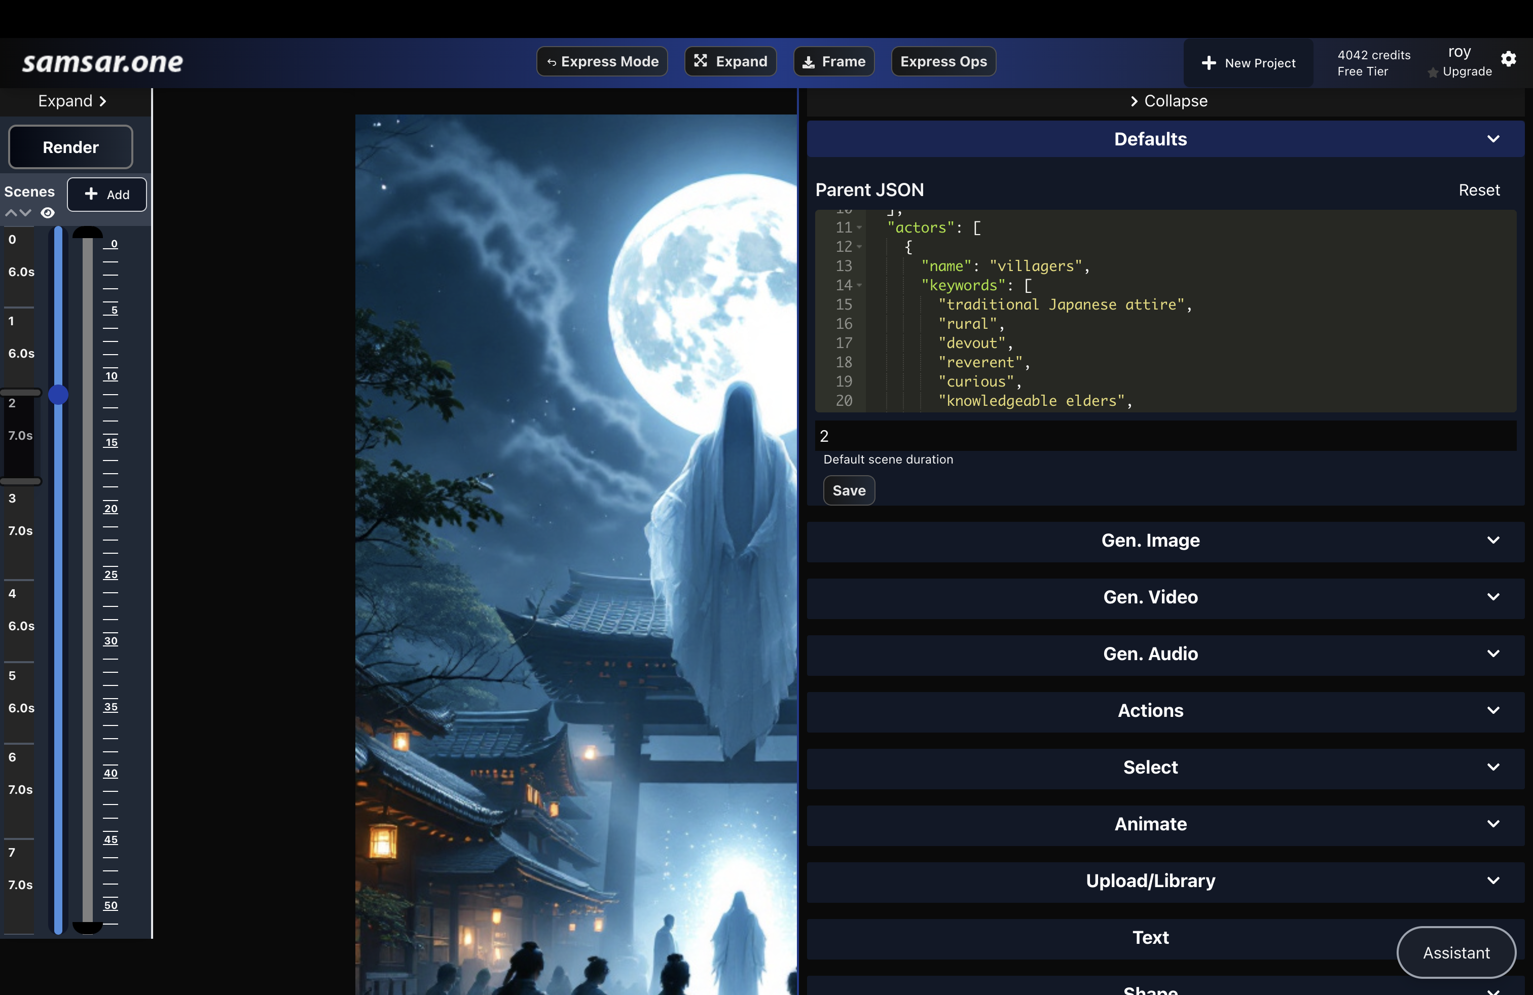Screen dimensions: 1533x995
Task: Click the blue timeline slider handle
Action: pyautogui.click(x=58, y=395)
